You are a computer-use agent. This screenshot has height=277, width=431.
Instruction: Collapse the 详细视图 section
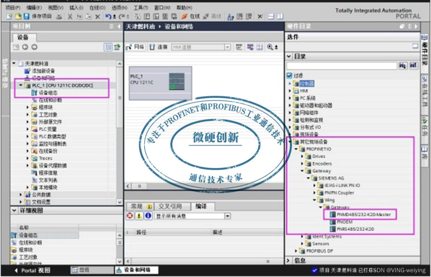tap(14, 211)
